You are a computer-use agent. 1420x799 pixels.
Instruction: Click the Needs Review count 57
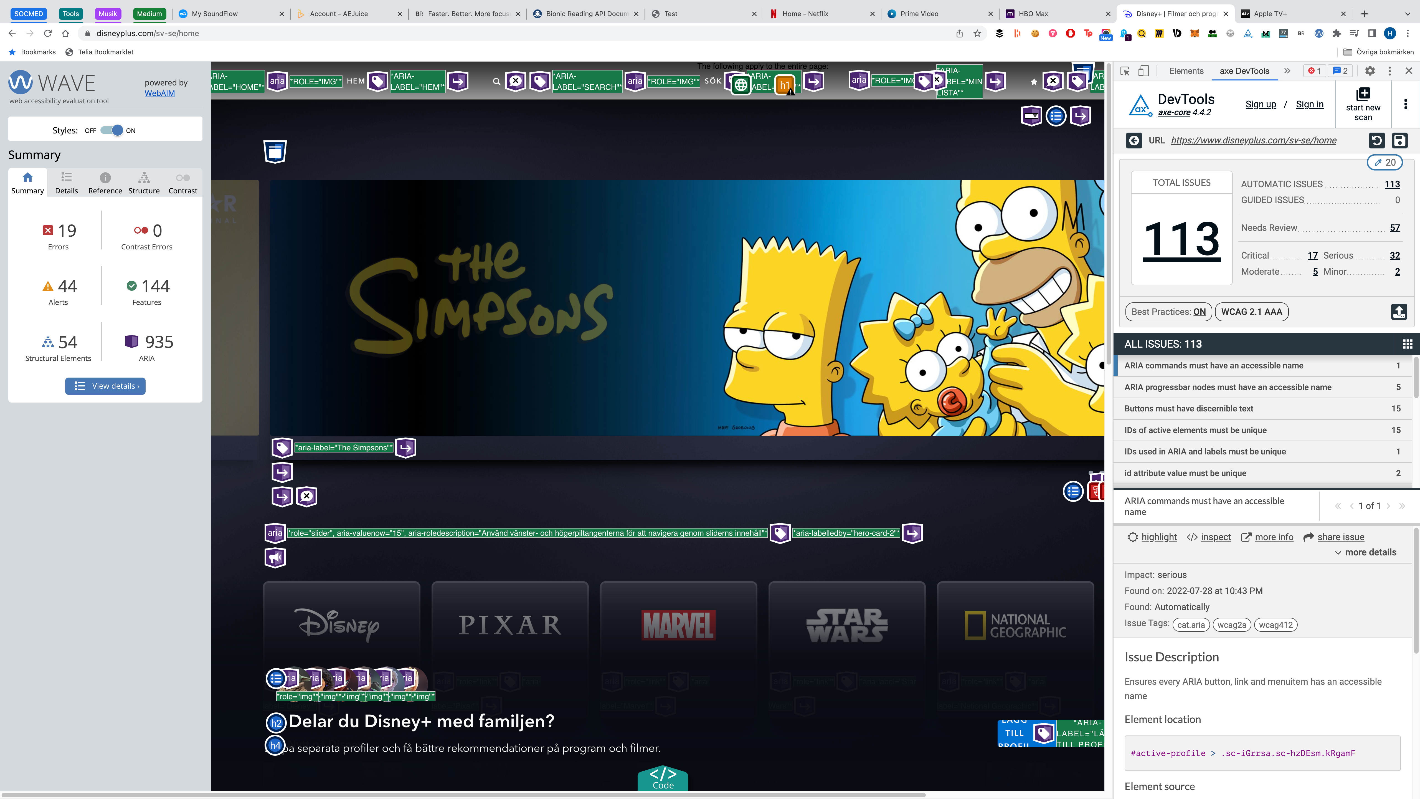tap(1395, 228)
